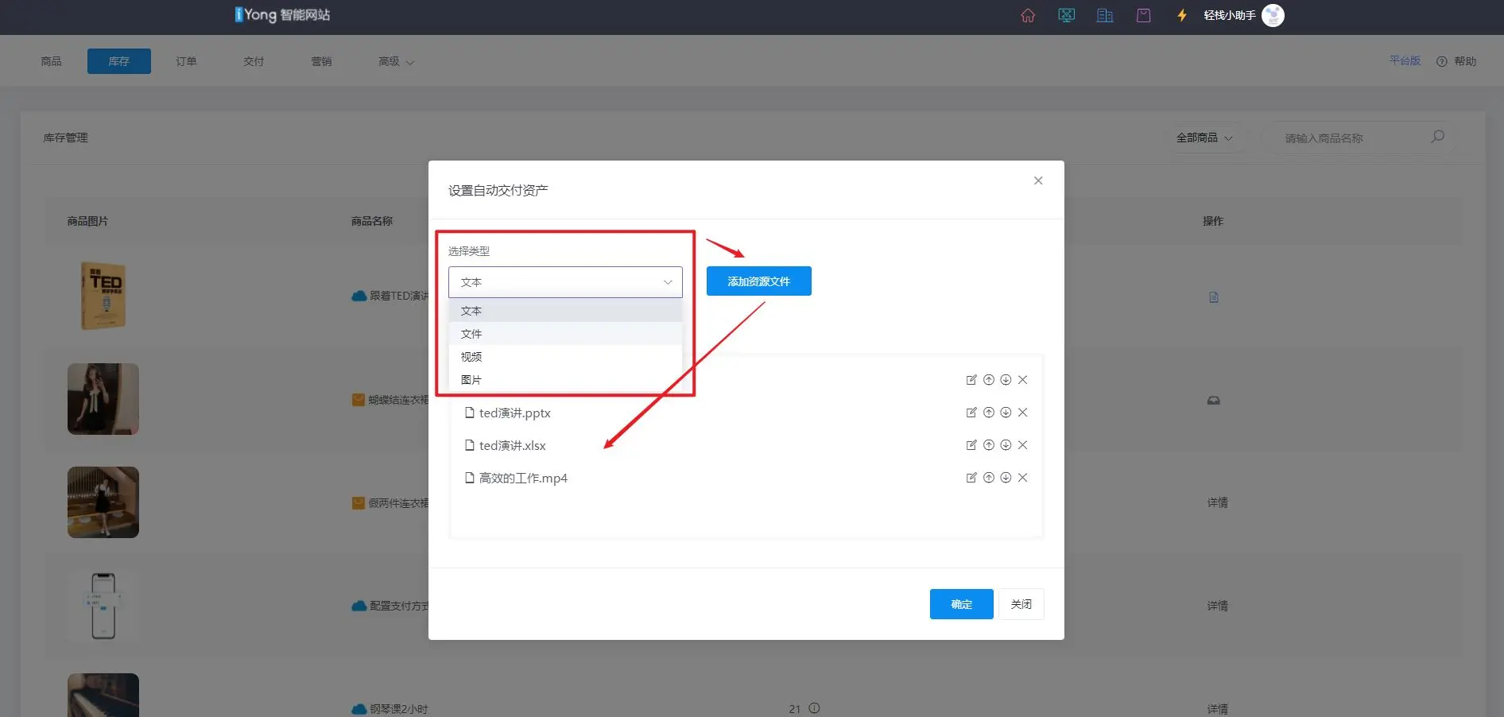Click the building icon in top bar
The width and height of the screenshot is (1504, 717).
coord(1105,15)
